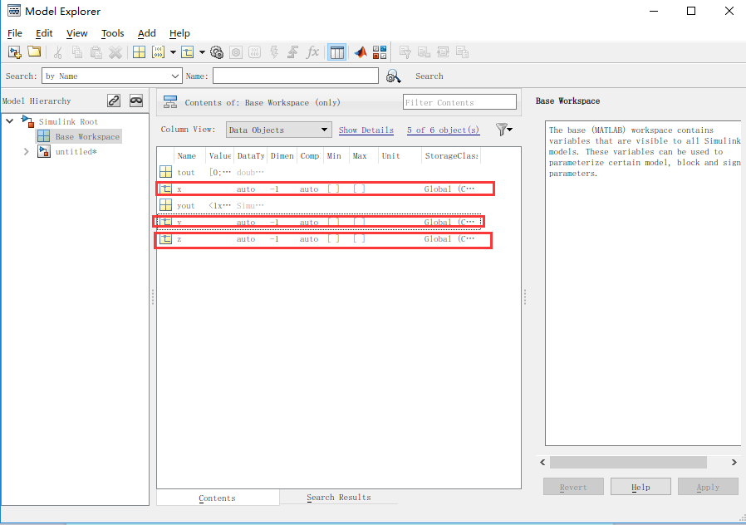This screenshot has height=525, width=746.
Task: Click the Name search input field
Action: click(x=296, y=76)
